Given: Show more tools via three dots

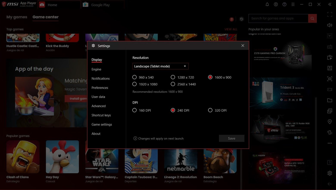Looking at the screenshot, I should pos(330,143).
